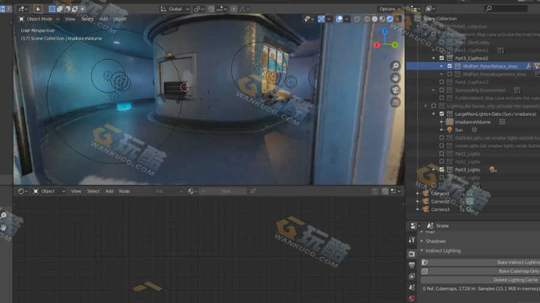The image size is (540, 303).
Task: Open View menu in 3D viewport
Action: tap(70, 19)
